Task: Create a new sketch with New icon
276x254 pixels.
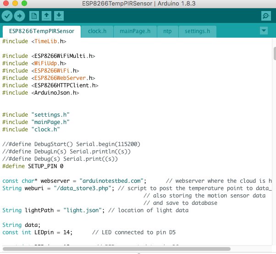Action: tap(34, 16)
